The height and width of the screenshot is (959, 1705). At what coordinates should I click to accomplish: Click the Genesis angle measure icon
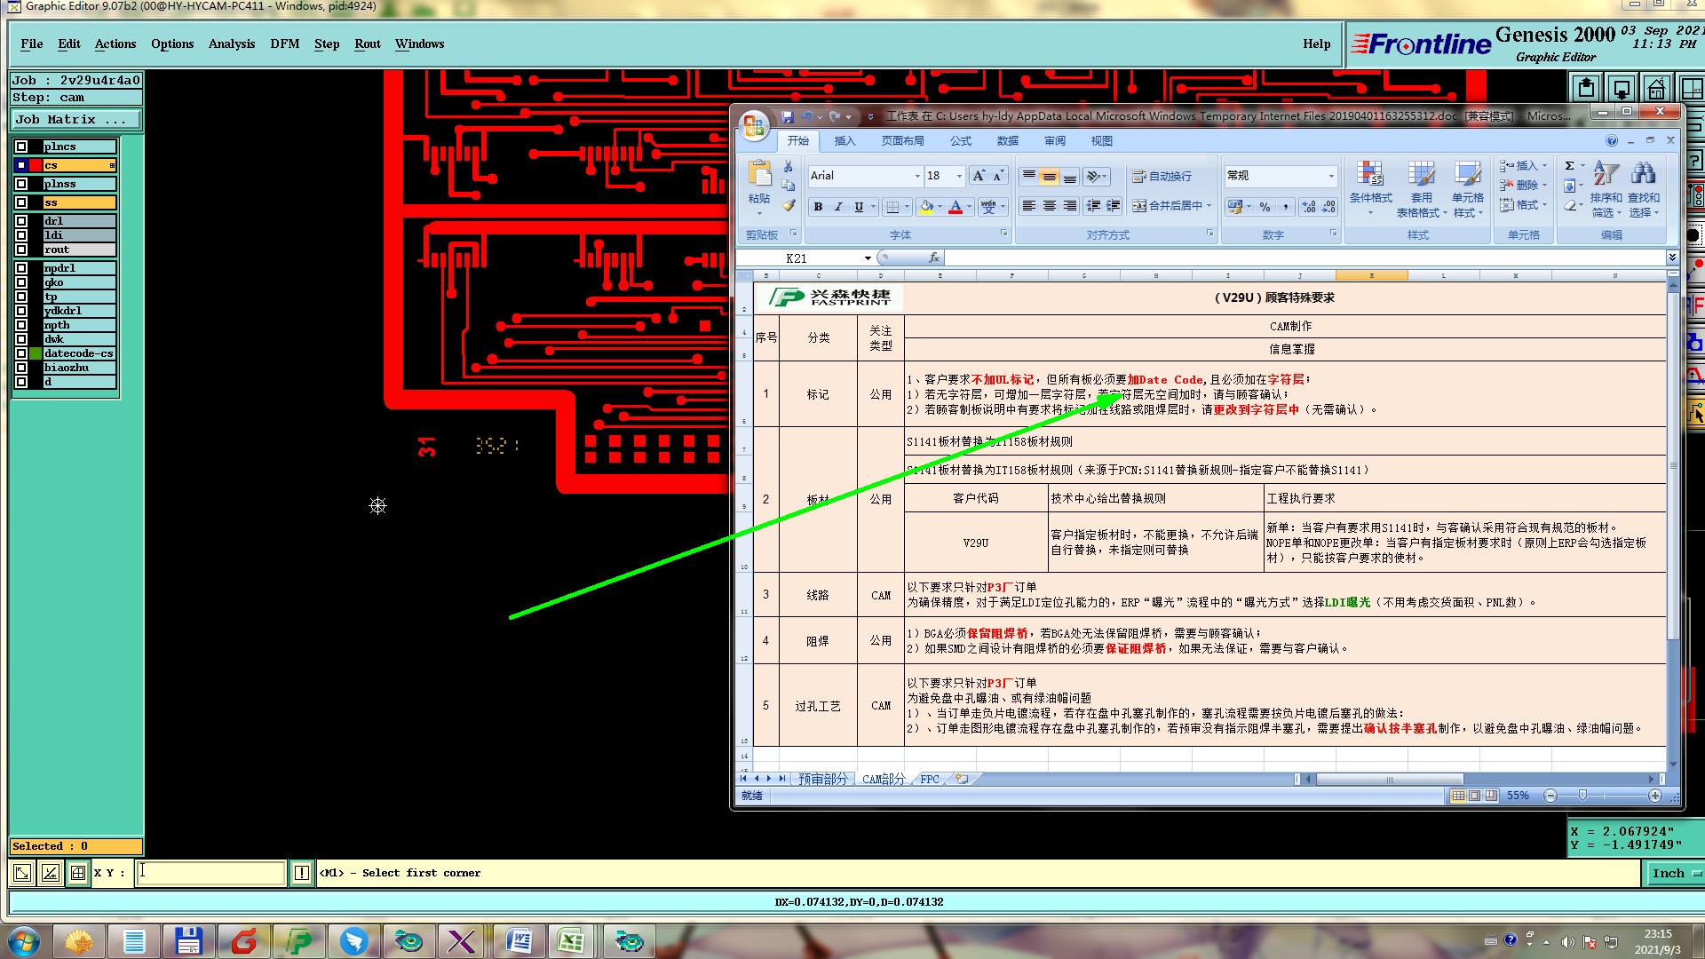[x=51, y=873]
